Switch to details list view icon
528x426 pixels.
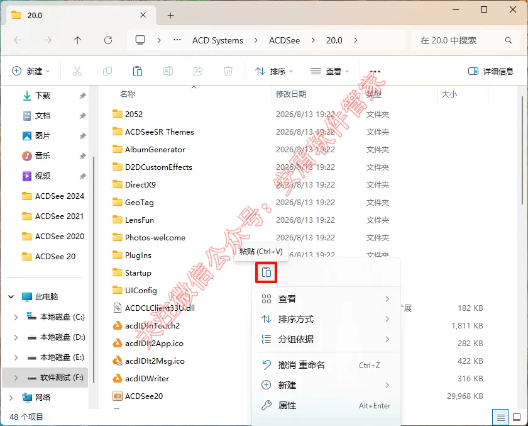click(x=500, y=417)
